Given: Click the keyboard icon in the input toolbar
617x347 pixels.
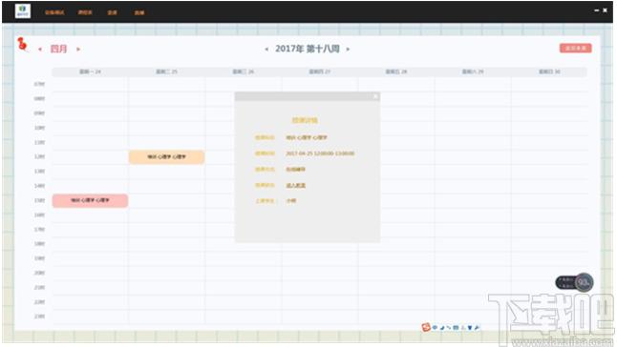Looking at the screenshot, I should point(456,327).
